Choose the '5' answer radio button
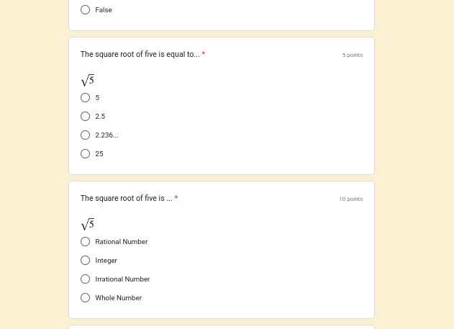This screenshot has width=454, height=329. pos(85,98)
